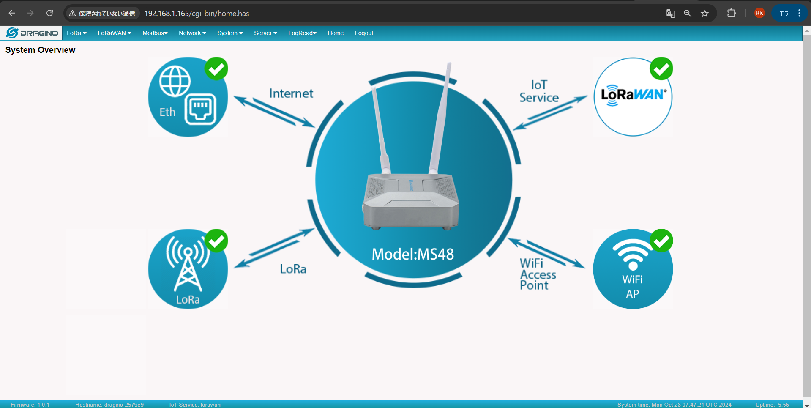Click the IoT Service: lorawan text
The height and width of the screenshot is (408, 811).
pos(195,405)
